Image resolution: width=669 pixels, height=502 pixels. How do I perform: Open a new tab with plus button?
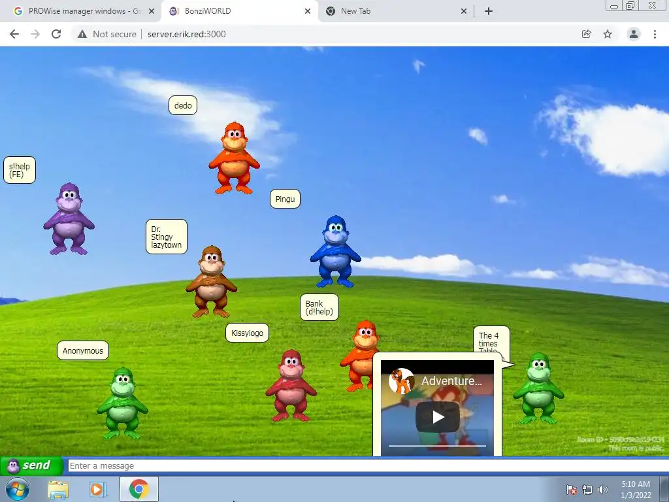click(489, 11)
